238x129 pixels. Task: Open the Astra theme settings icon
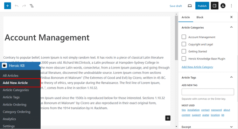tap(223, 6)
